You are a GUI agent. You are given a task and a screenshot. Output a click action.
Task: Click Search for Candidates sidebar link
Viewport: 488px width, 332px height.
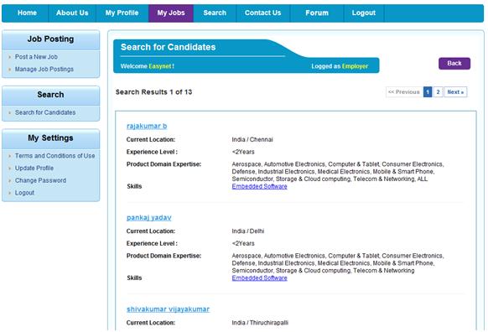pyautogui.click(x=45, y=112)
